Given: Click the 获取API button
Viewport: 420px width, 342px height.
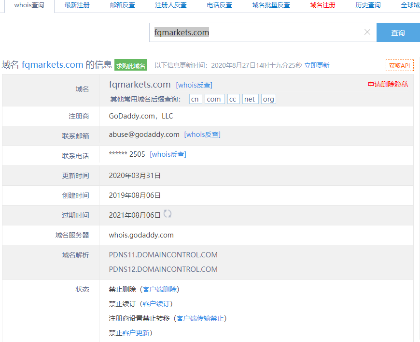Looking at the screenshot, I should [x=399, y=66].
